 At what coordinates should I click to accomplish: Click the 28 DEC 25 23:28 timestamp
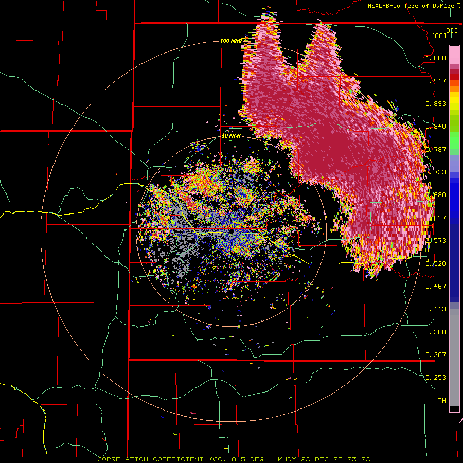click(335, 459)
